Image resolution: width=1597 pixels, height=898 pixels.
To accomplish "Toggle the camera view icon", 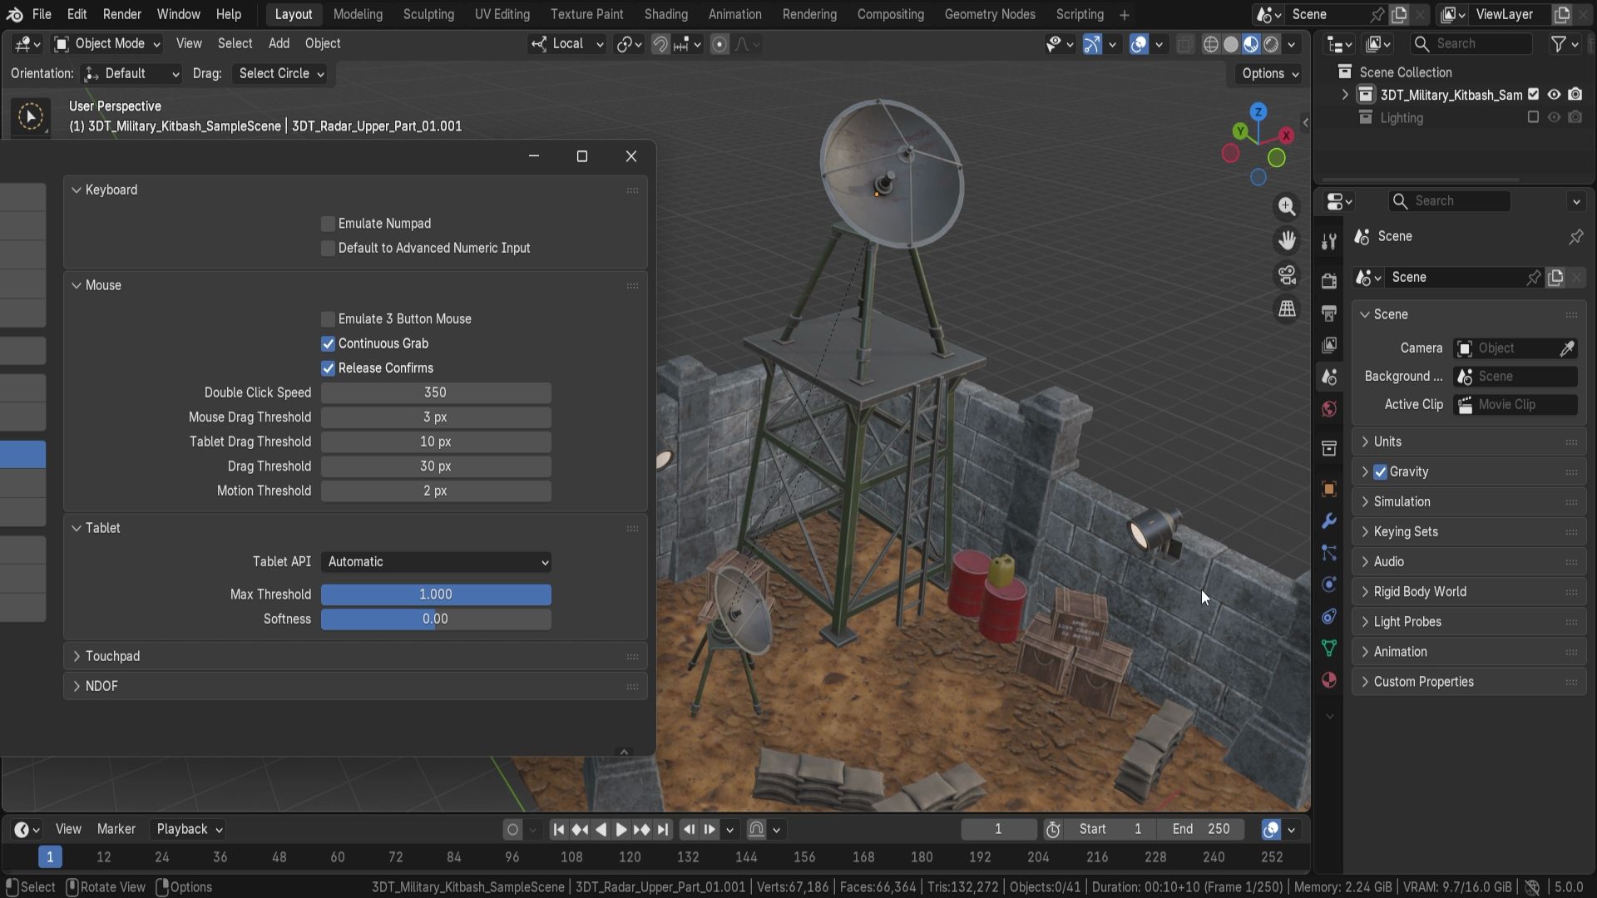I will point(1287,274).
